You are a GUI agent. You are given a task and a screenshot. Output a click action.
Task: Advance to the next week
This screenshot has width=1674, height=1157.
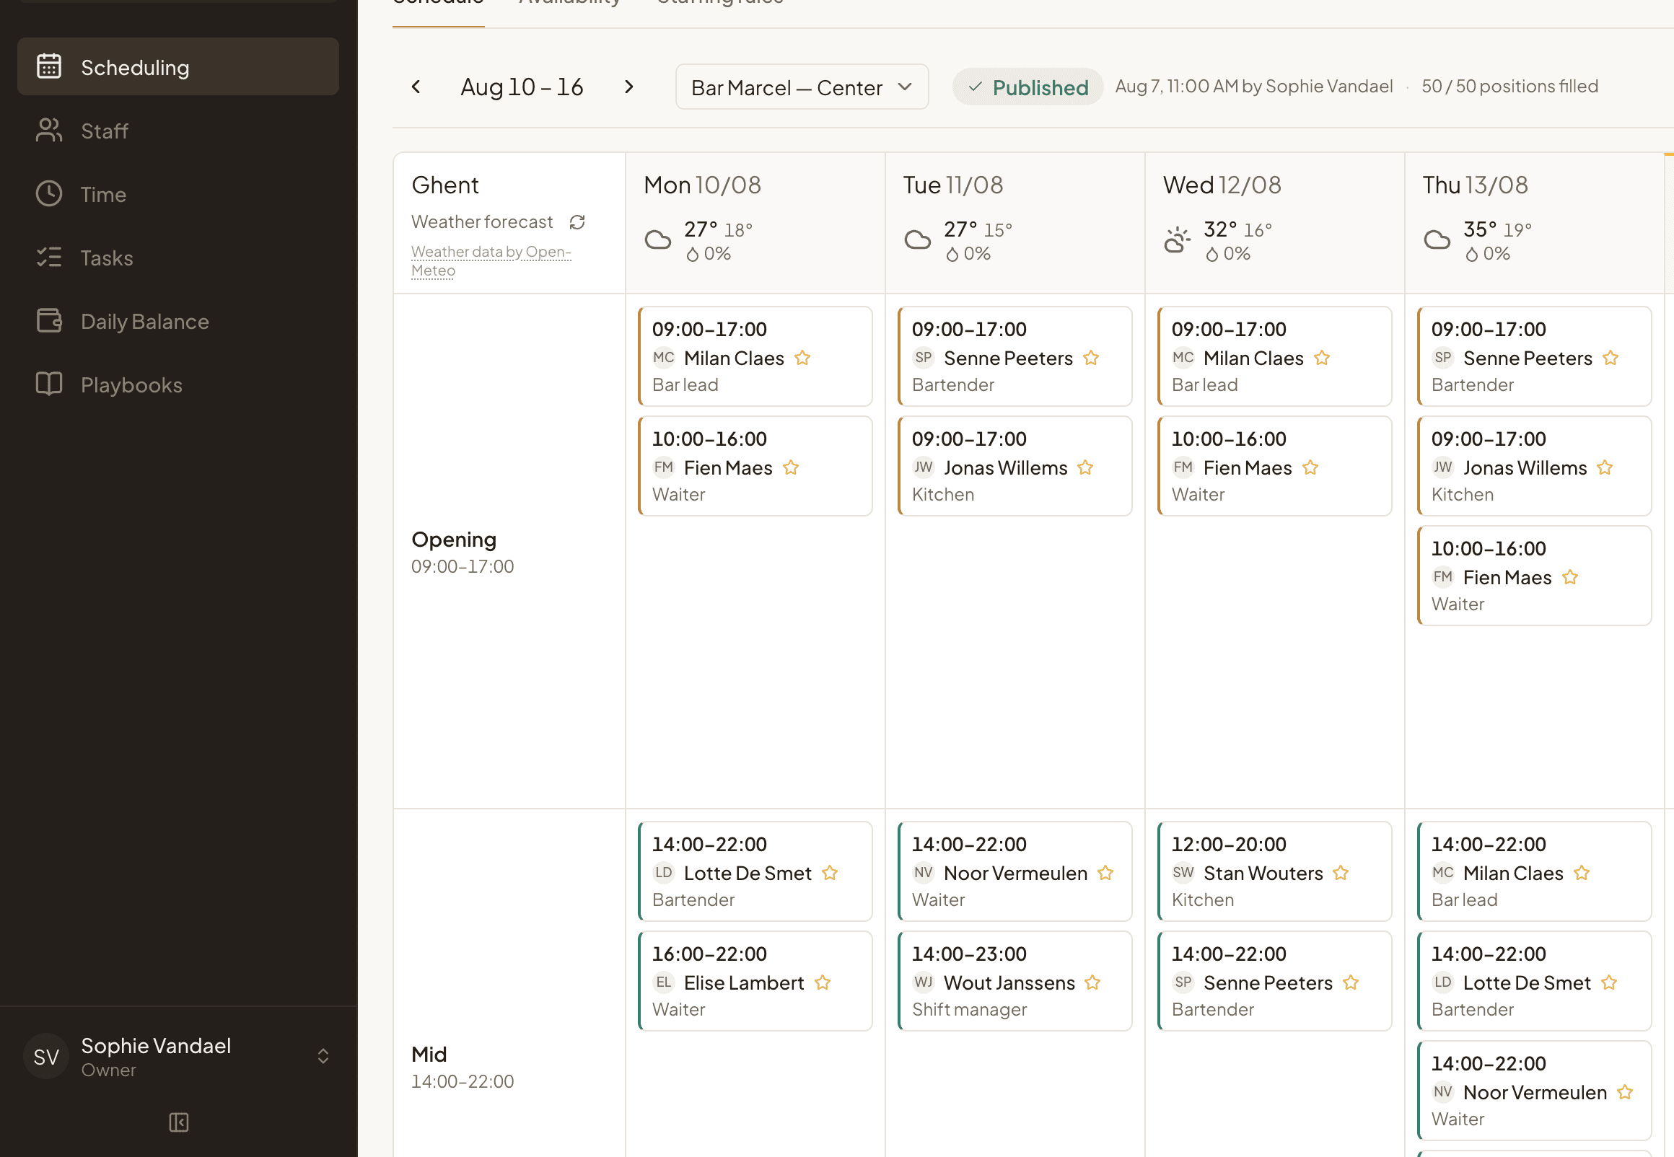pyautogui.click(x=629, y=87)
